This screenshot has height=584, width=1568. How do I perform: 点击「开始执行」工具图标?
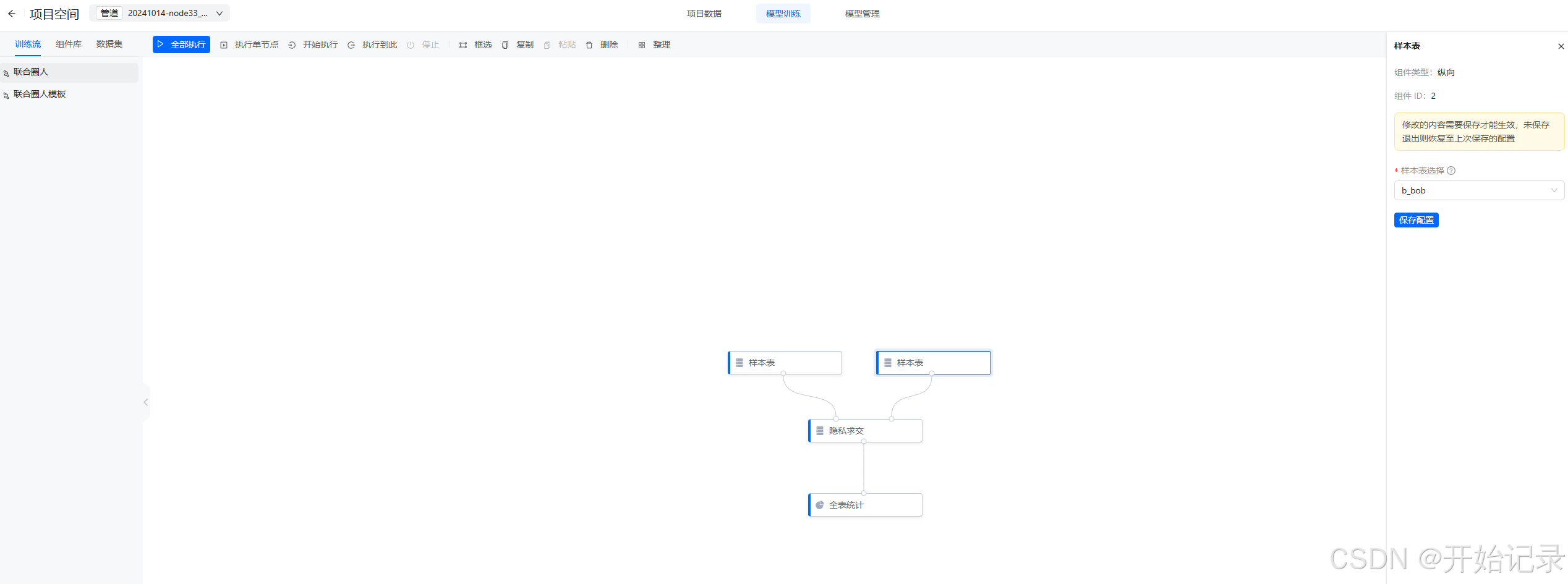pyautogui.click(x=291, y=44)
